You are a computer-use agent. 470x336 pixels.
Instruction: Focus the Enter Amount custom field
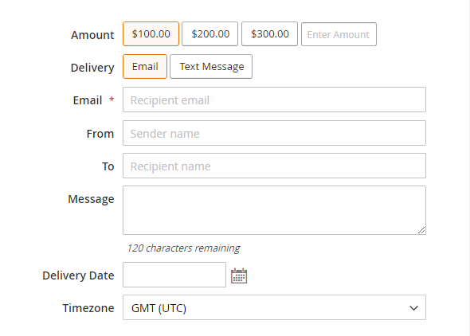pos(339,34)
